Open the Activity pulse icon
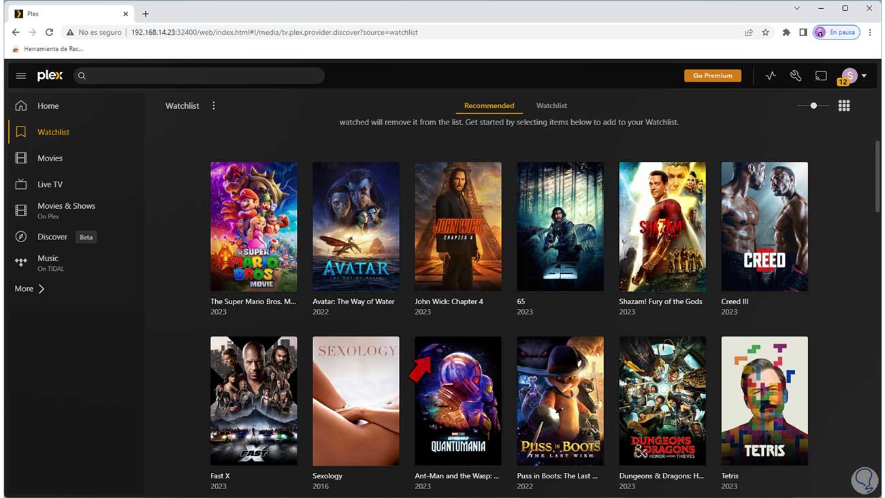This screenshot has width=885, height=498. (771, 76)
